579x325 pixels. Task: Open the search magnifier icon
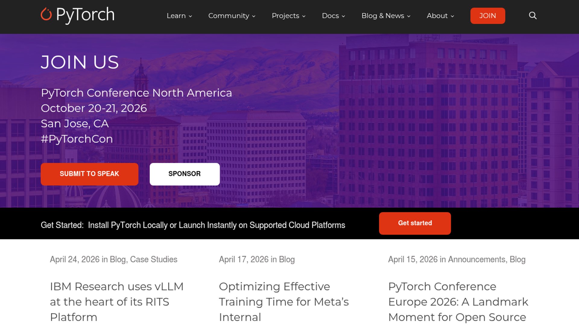click(x=533, y=16)
